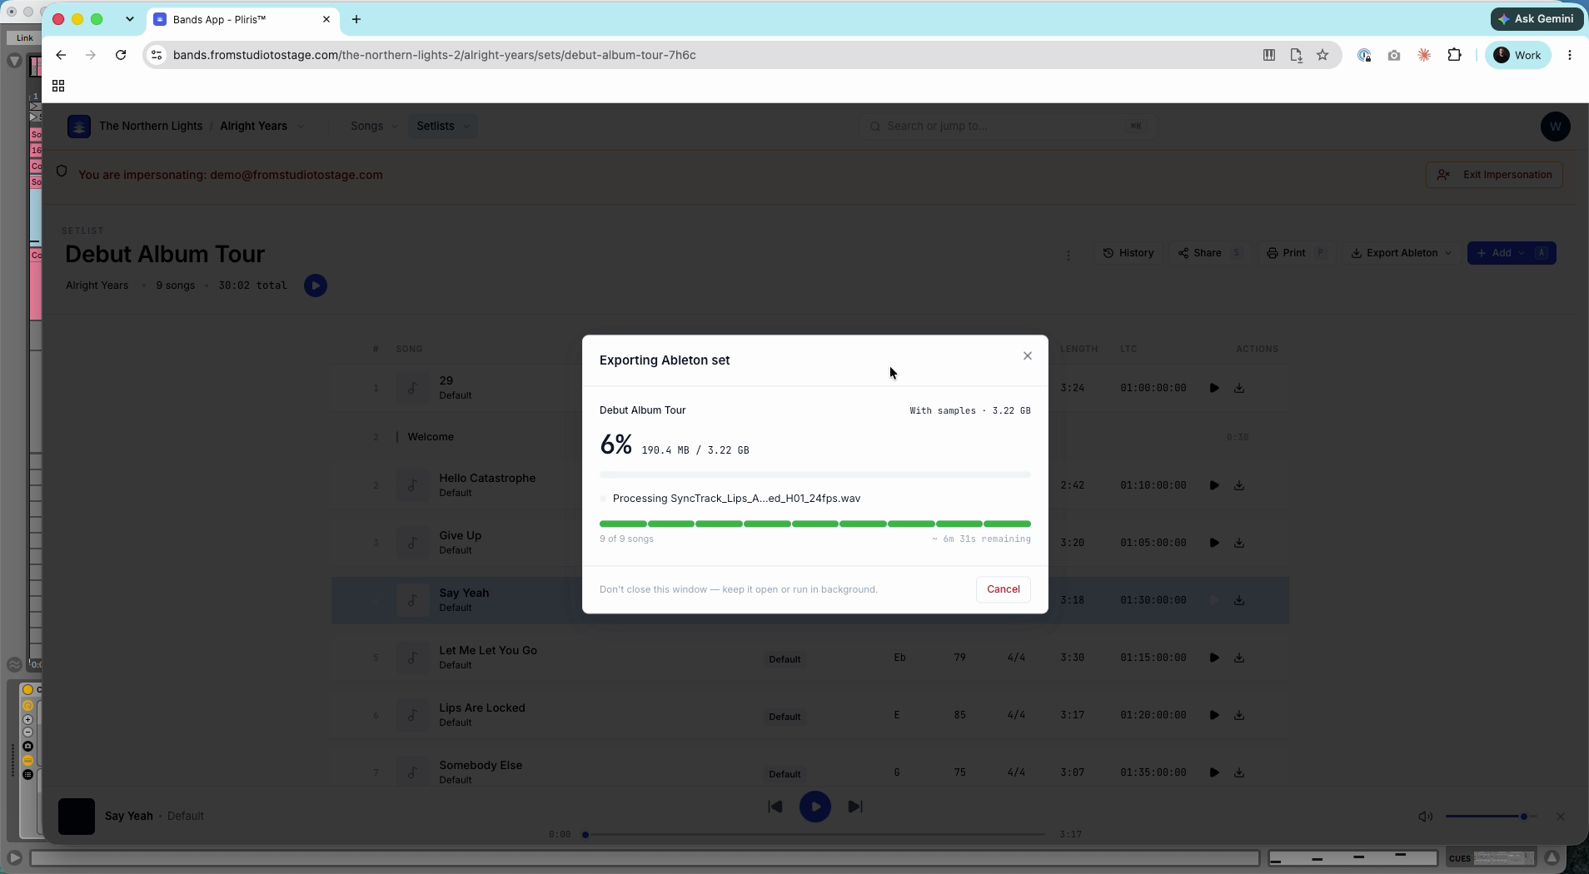This screenshot has width=1589, height=874.
Task: Play the whole setlist from header
Action: click(x=316, y=286)
